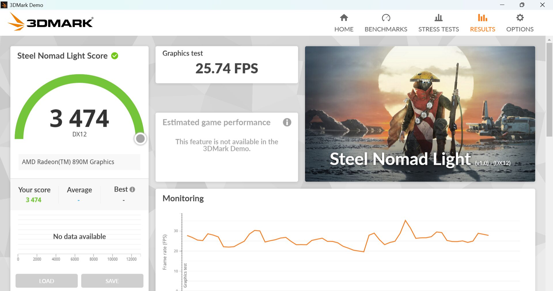This screenshot has width=553, height=291.
Task: Click the Options gear icon
Action: [x=520, y=18]
